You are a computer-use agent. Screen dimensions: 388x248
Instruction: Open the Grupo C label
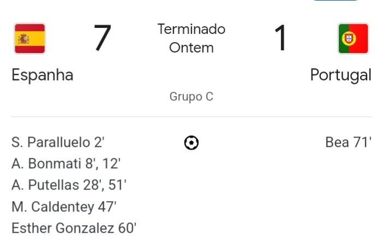(x=192, y=97)
